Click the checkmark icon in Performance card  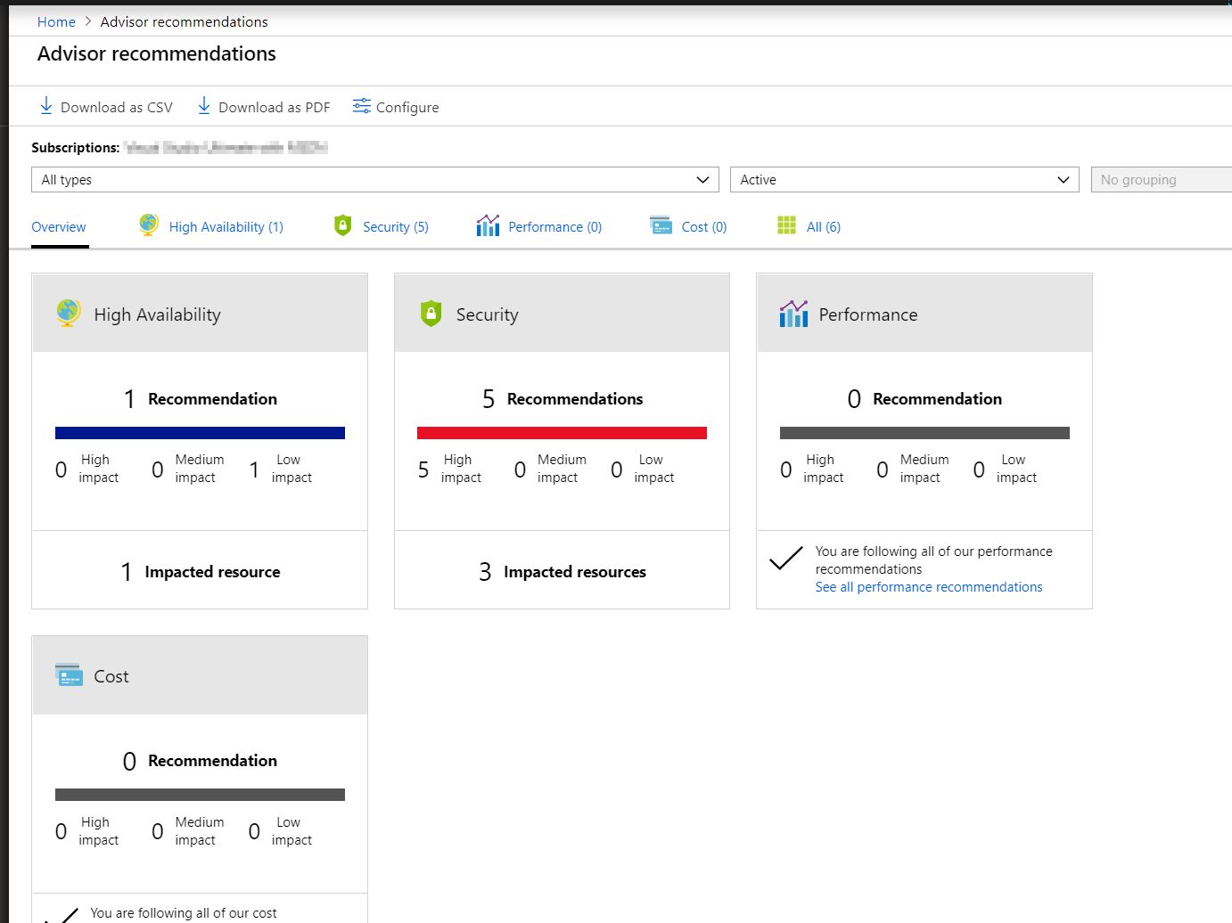(x=785, y=558)
